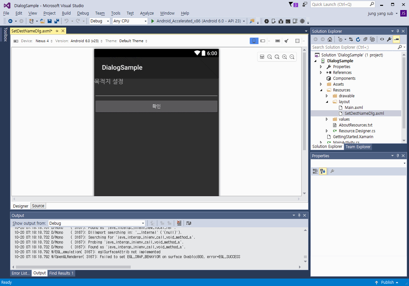Open the Toolbox side panel
The height and width of the screenshot is (286, 409).
tap(5, 34)
